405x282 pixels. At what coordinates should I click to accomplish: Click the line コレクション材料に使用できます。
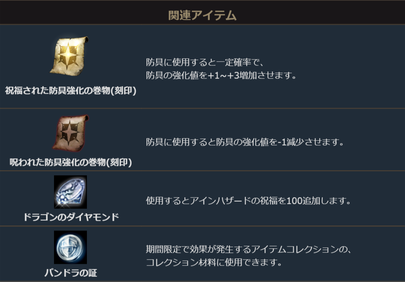tap(213, 263)
